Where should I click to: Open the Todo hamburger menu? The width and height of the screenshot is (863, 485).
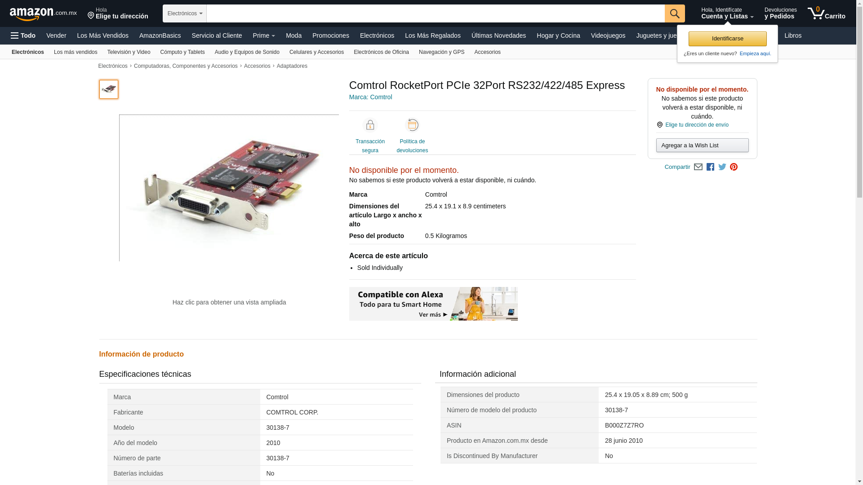click(x=23, y=35)
